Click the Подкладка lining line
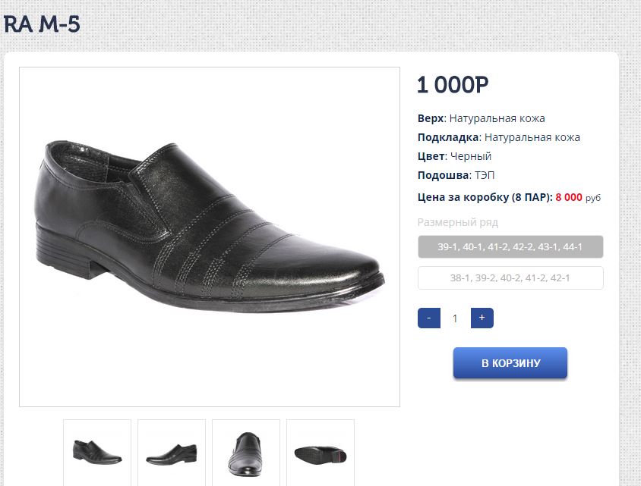Viewport: 641px width, 486px height. 499,137
